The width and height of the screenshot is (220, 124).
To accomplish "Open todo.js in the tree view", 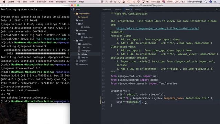I will (x=87, y=27).
